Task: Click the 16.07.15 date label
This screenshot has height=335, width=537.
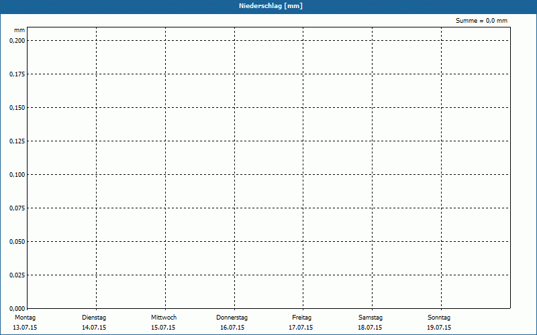Action: click(232, 328)
